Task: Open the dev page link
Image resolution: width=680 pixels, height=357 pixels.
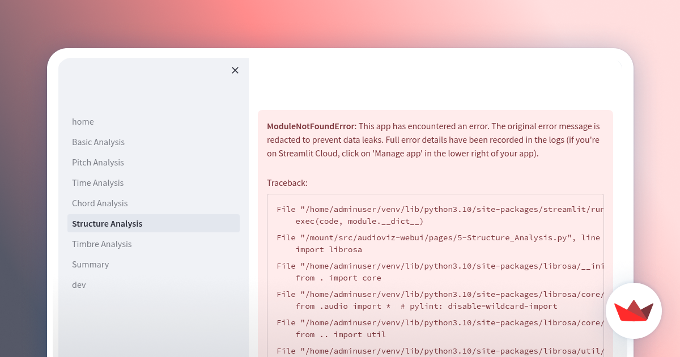Action: tap(154, 285)
